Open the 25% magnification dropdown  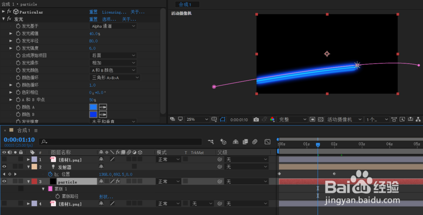click(197, 119)
